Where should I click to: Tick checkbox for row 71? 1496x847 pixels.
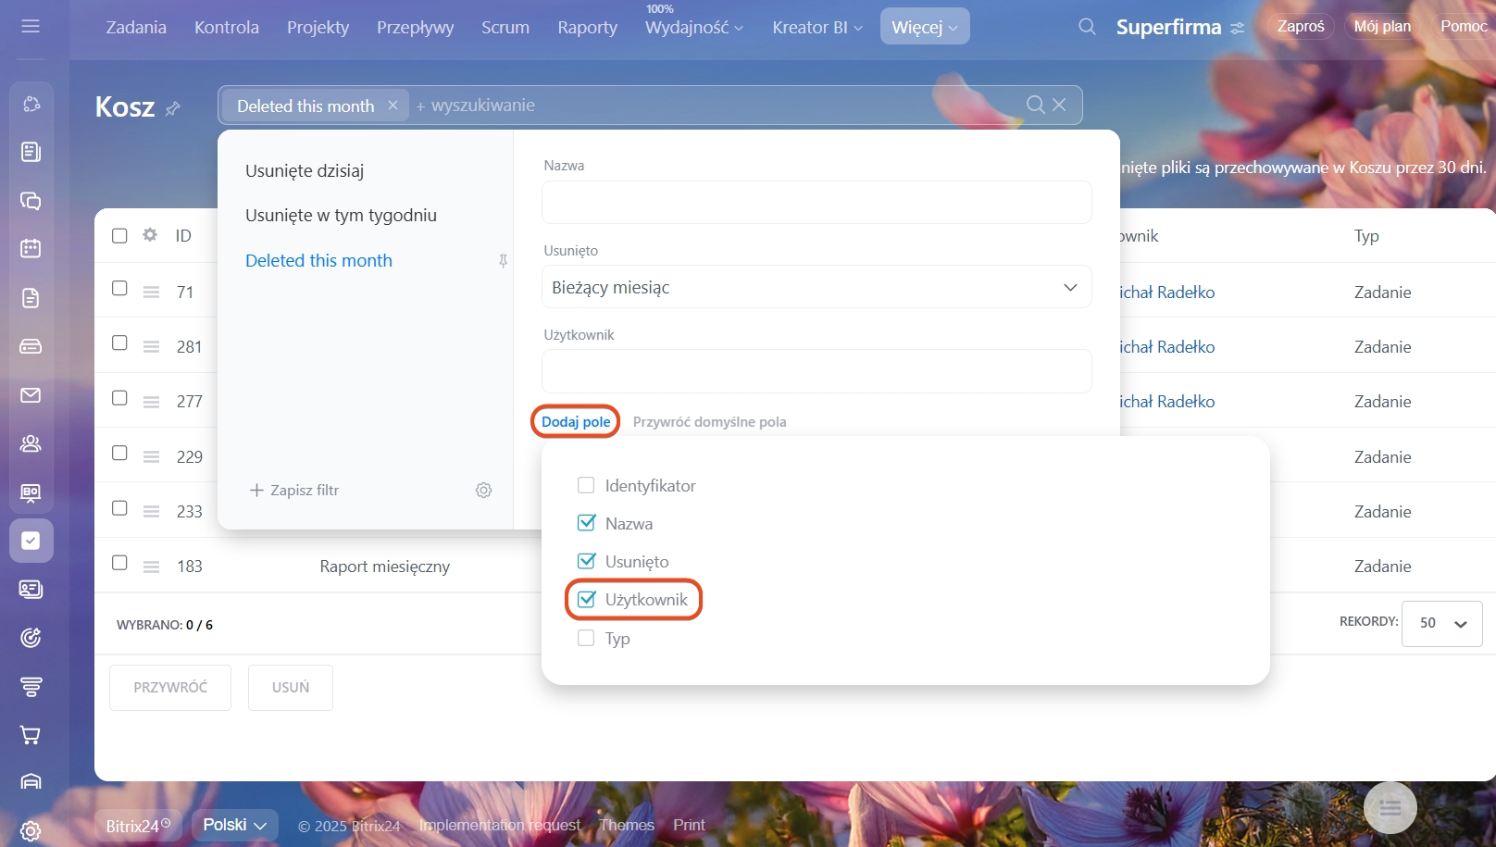119,288
